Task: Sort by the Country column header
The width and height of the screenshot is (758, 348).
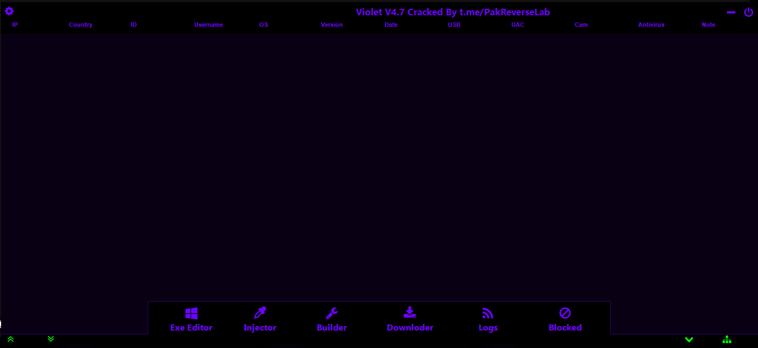Action: point(80,25)
